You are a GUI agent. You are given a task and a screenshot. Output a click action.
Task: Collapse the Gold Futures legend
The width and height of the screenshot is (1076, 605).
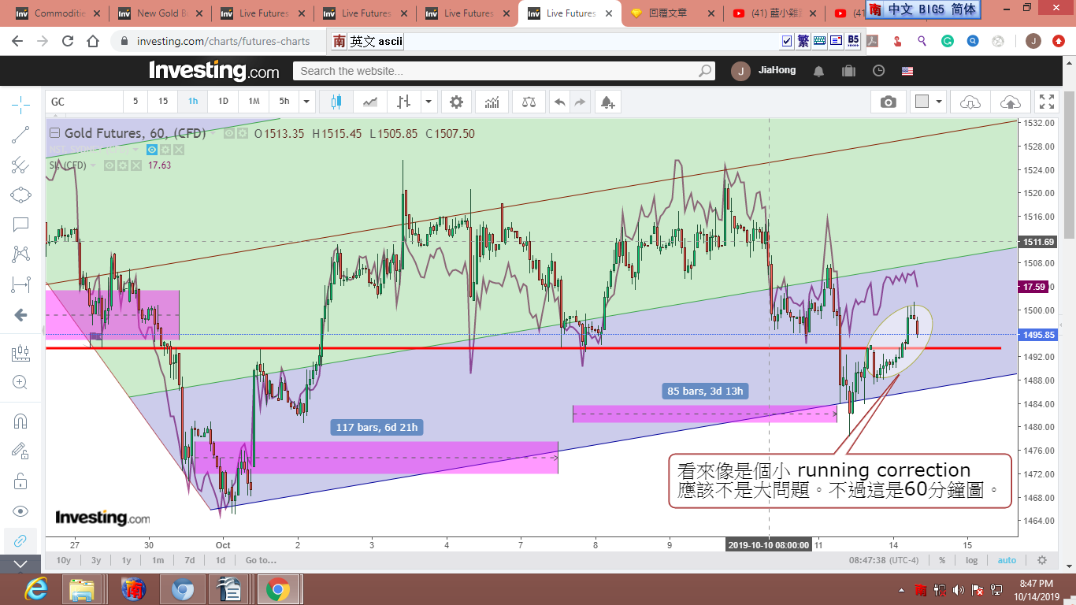(54, 133)
